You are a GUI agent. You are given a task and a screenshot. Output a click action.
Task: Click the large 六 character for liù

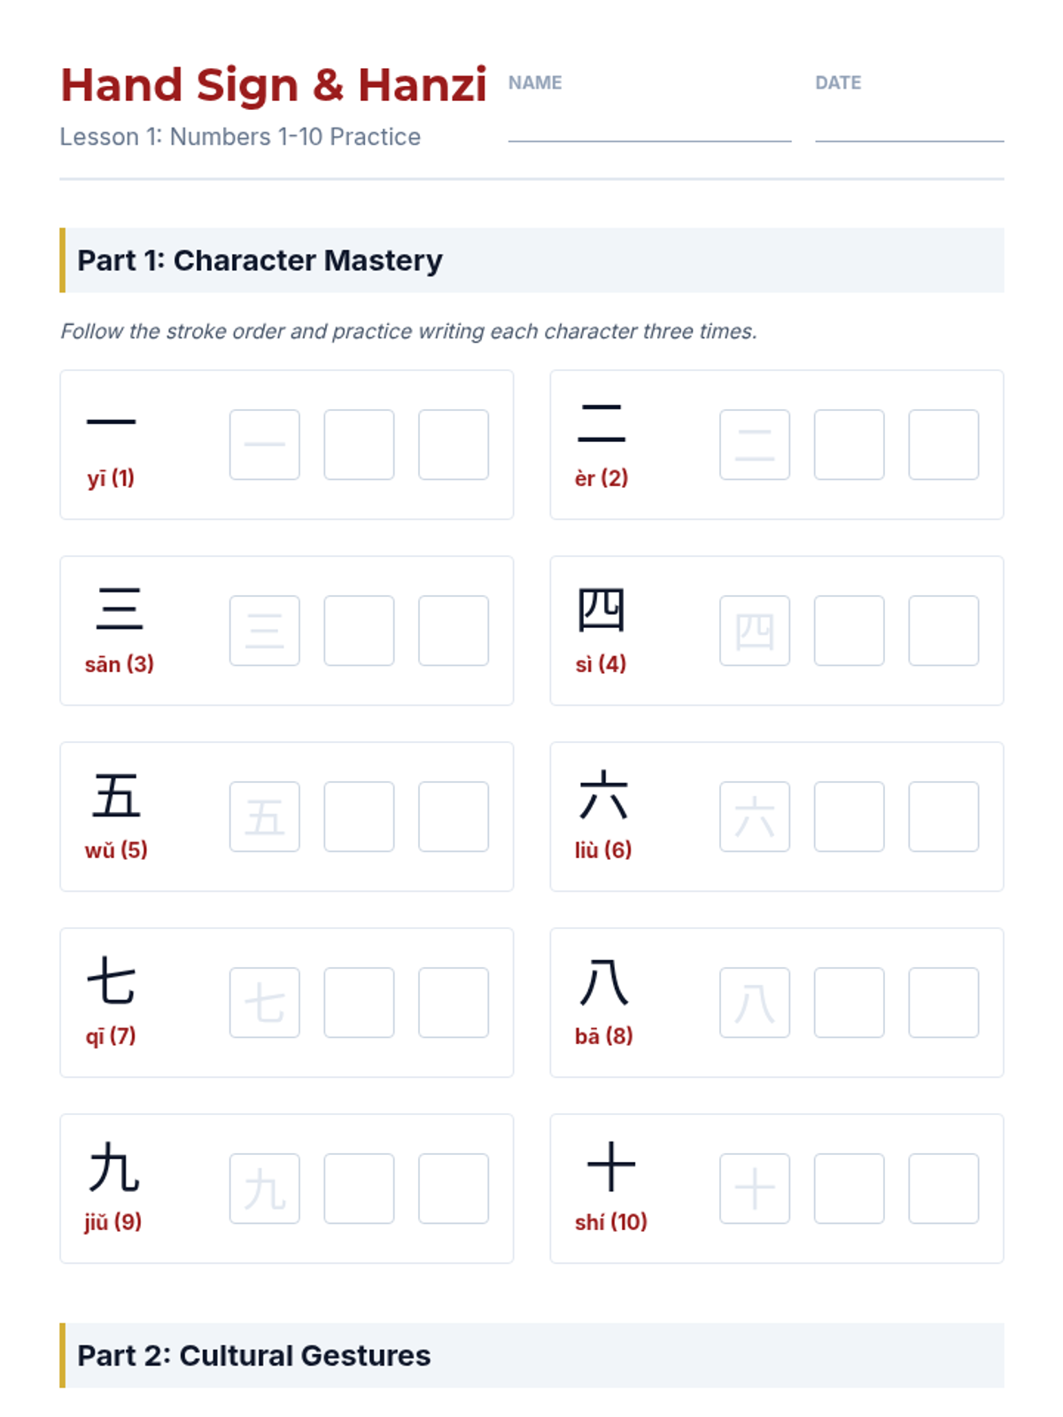pos(603,795)
